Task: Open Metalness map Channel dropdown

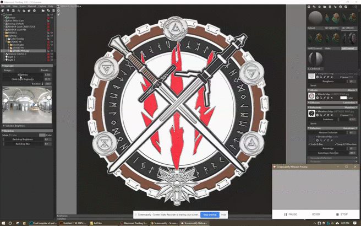Action: 346,115
